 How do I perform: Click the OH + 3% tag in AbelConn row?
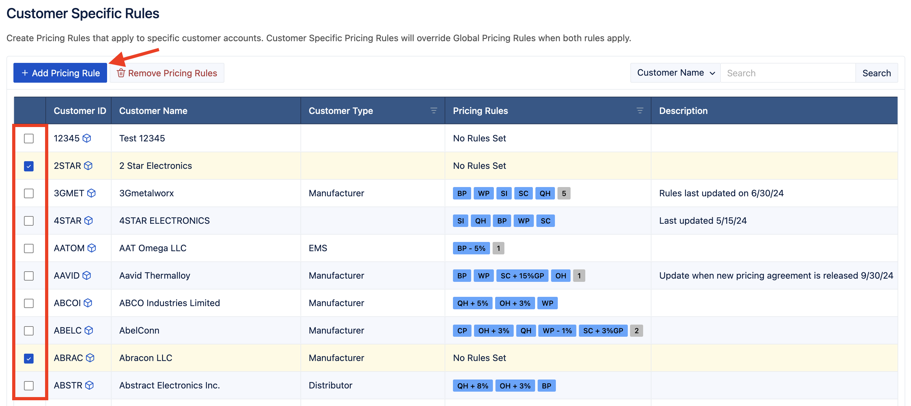click(494, 331)
